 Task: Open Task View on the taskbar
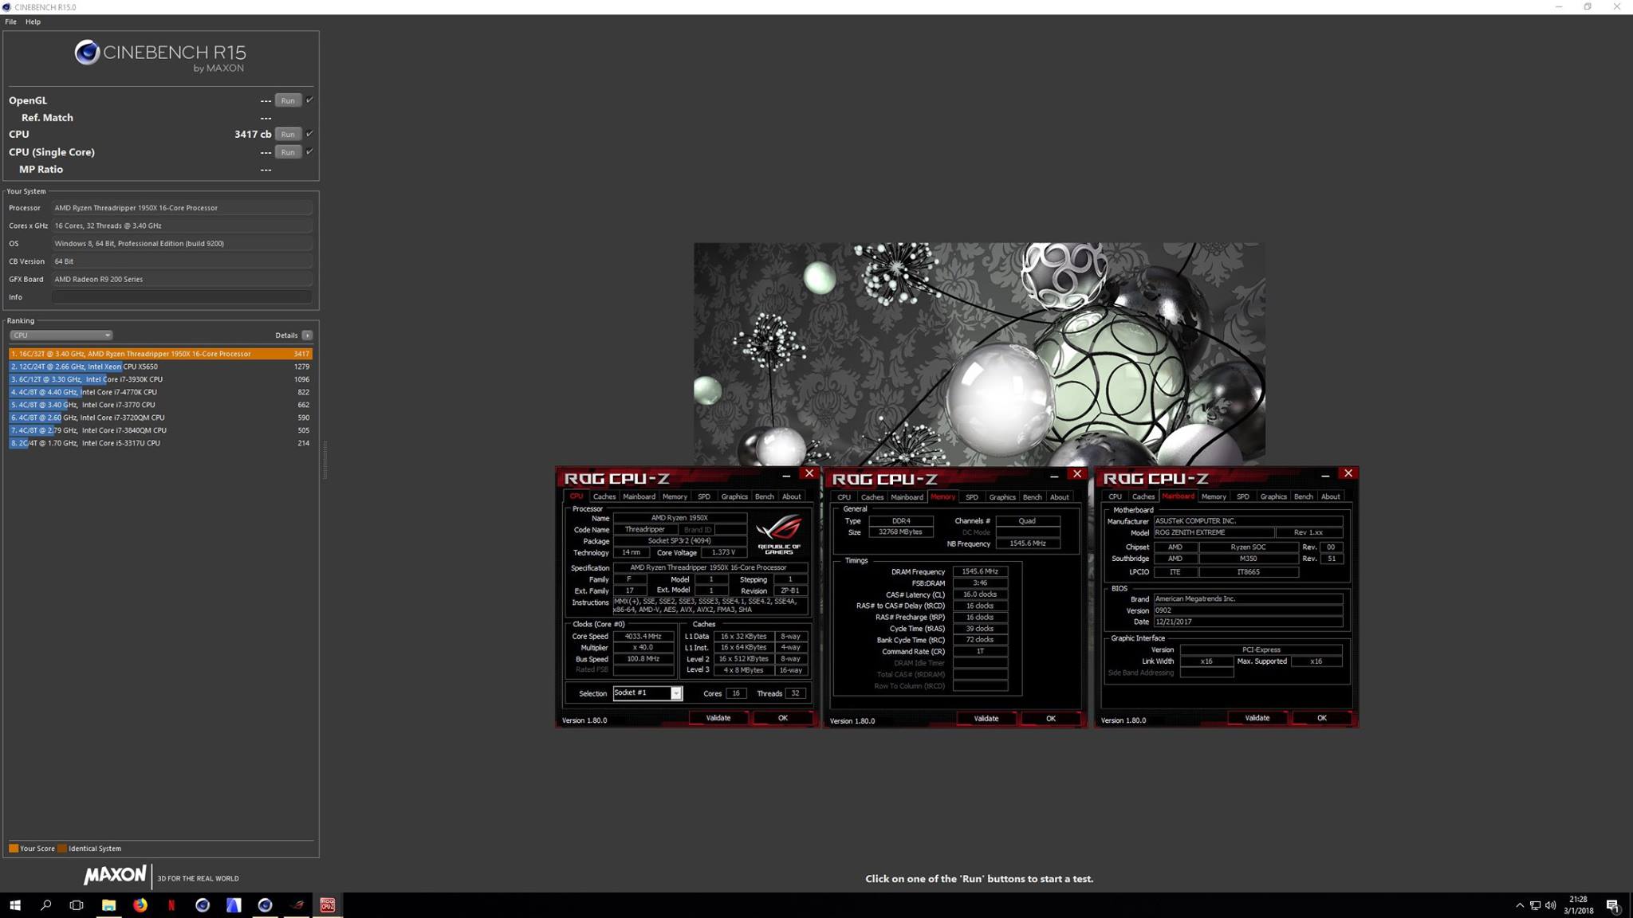tap(77, 905)
